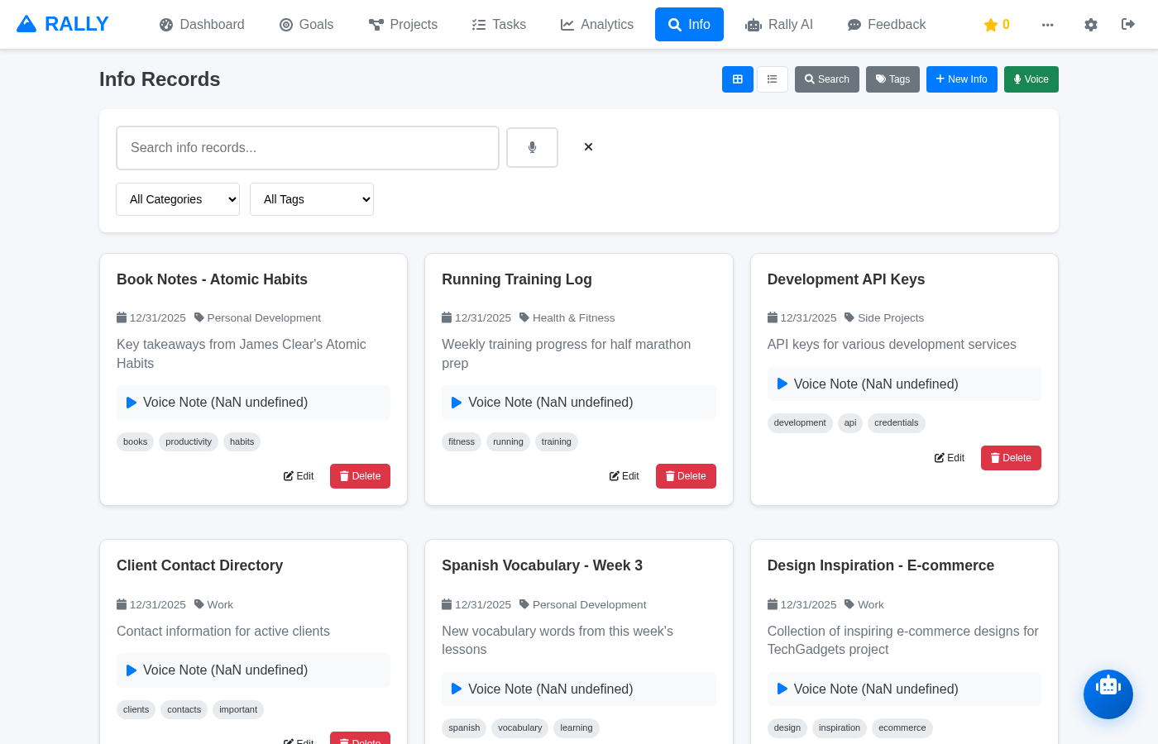Delete the Development API Keys record
The image size is (1158, 744).
(x=1011, y=457)
